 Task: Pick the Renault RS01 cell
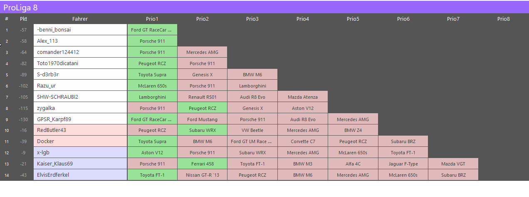pyautogui.click(x=202, y=97)
